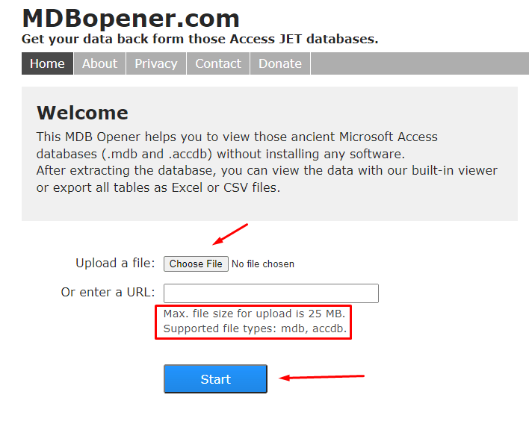Click the MDBopener.com site title
Screen dimensions: 529x433
click(131, 18)
